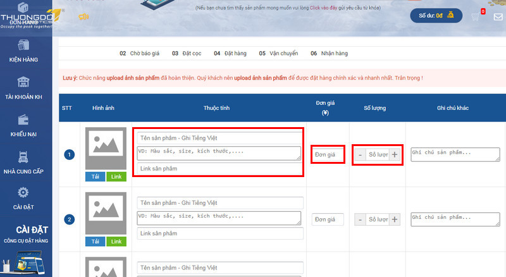506x277 pixels.
Task: Select the 05 Vận chuyển step
Action: pos(278,53)
